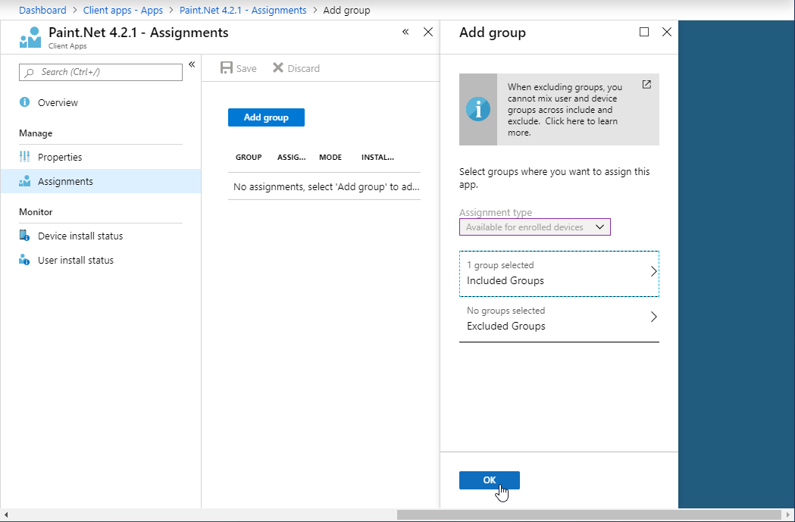Open the Assignment type dropdown

535,227
